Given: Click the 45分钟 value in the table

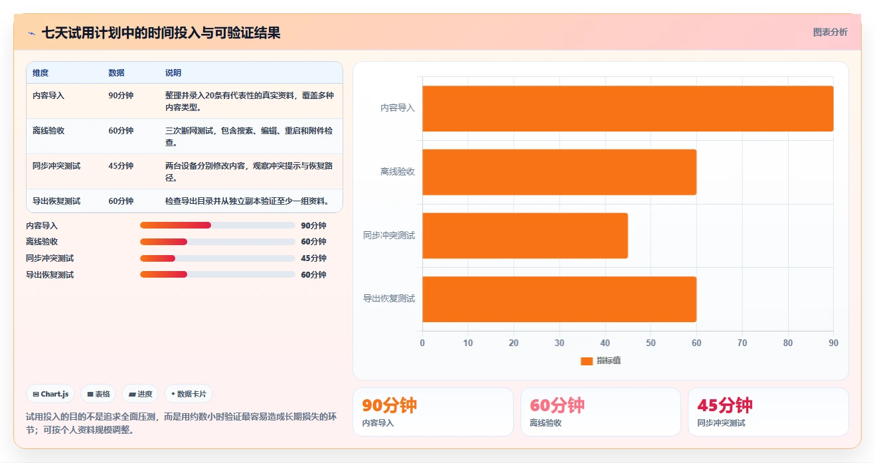Looking at the screenshot, I should (x=121, y=166).
